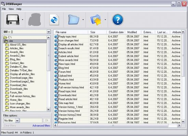
Task: Select the Reply topic.html file icon
Action: tap(56, 36)
